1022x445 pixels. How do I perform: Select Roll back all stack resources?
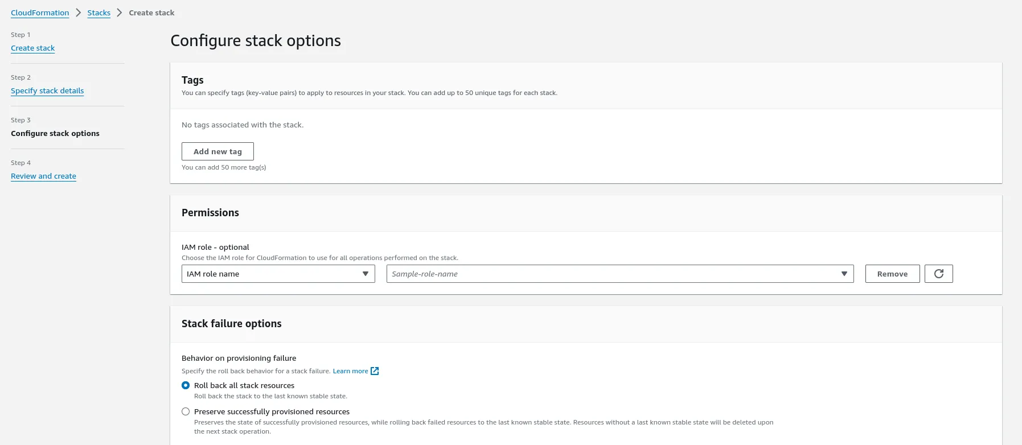(186, 385)
